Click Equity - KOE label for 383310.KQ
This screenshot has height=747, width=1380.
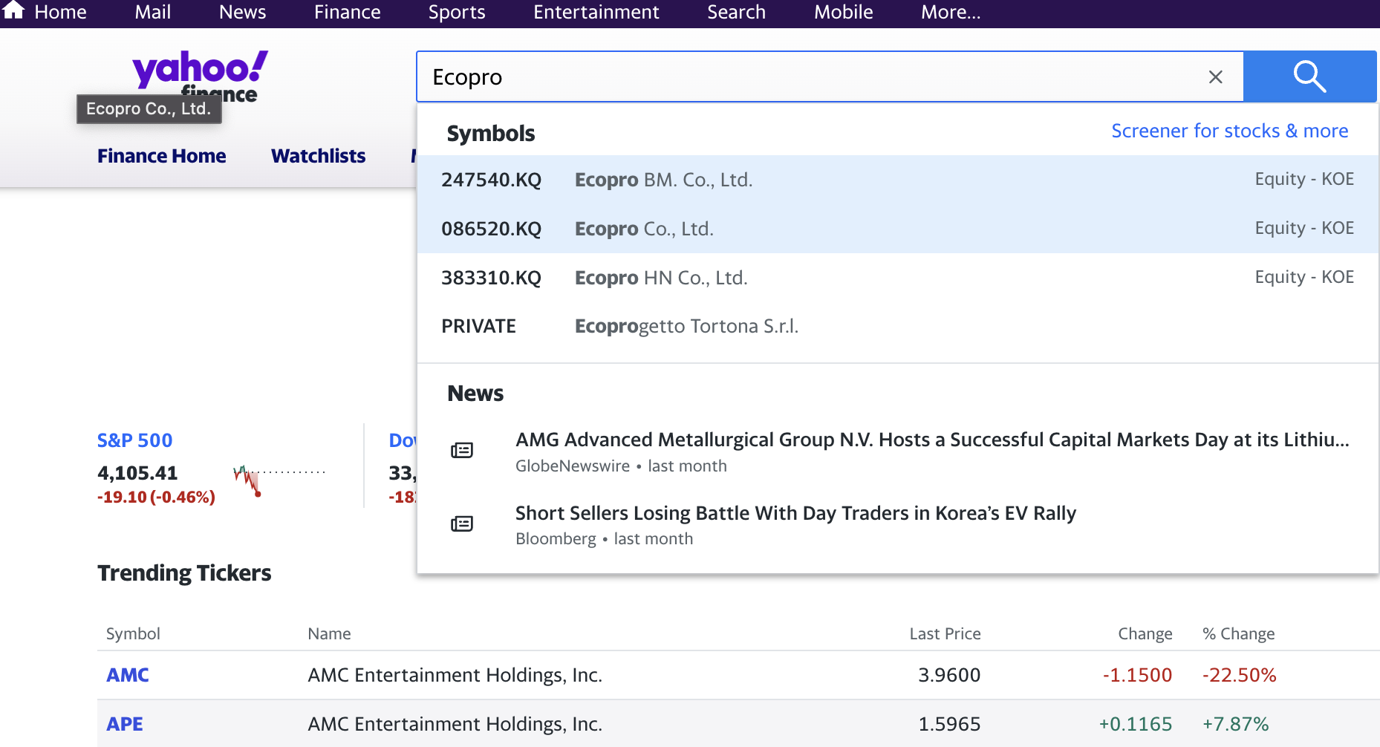click(1304, 277)
